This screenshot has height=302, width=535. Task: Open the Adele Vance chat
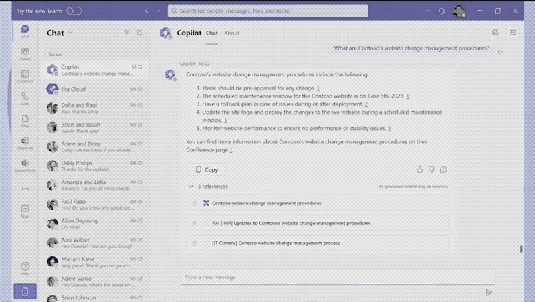click(95, 281)
